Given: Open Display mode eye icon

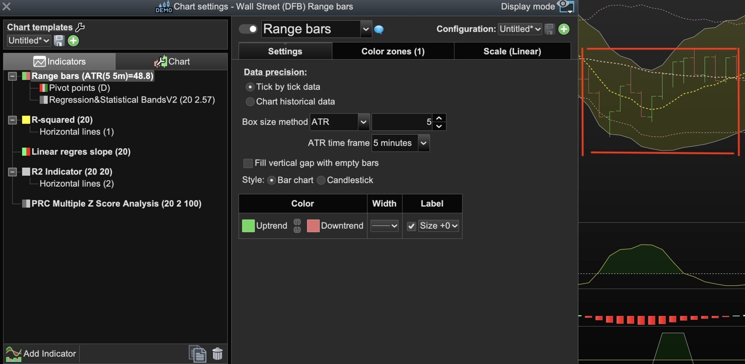Looking at the screenshot, I should pos(566,6).
